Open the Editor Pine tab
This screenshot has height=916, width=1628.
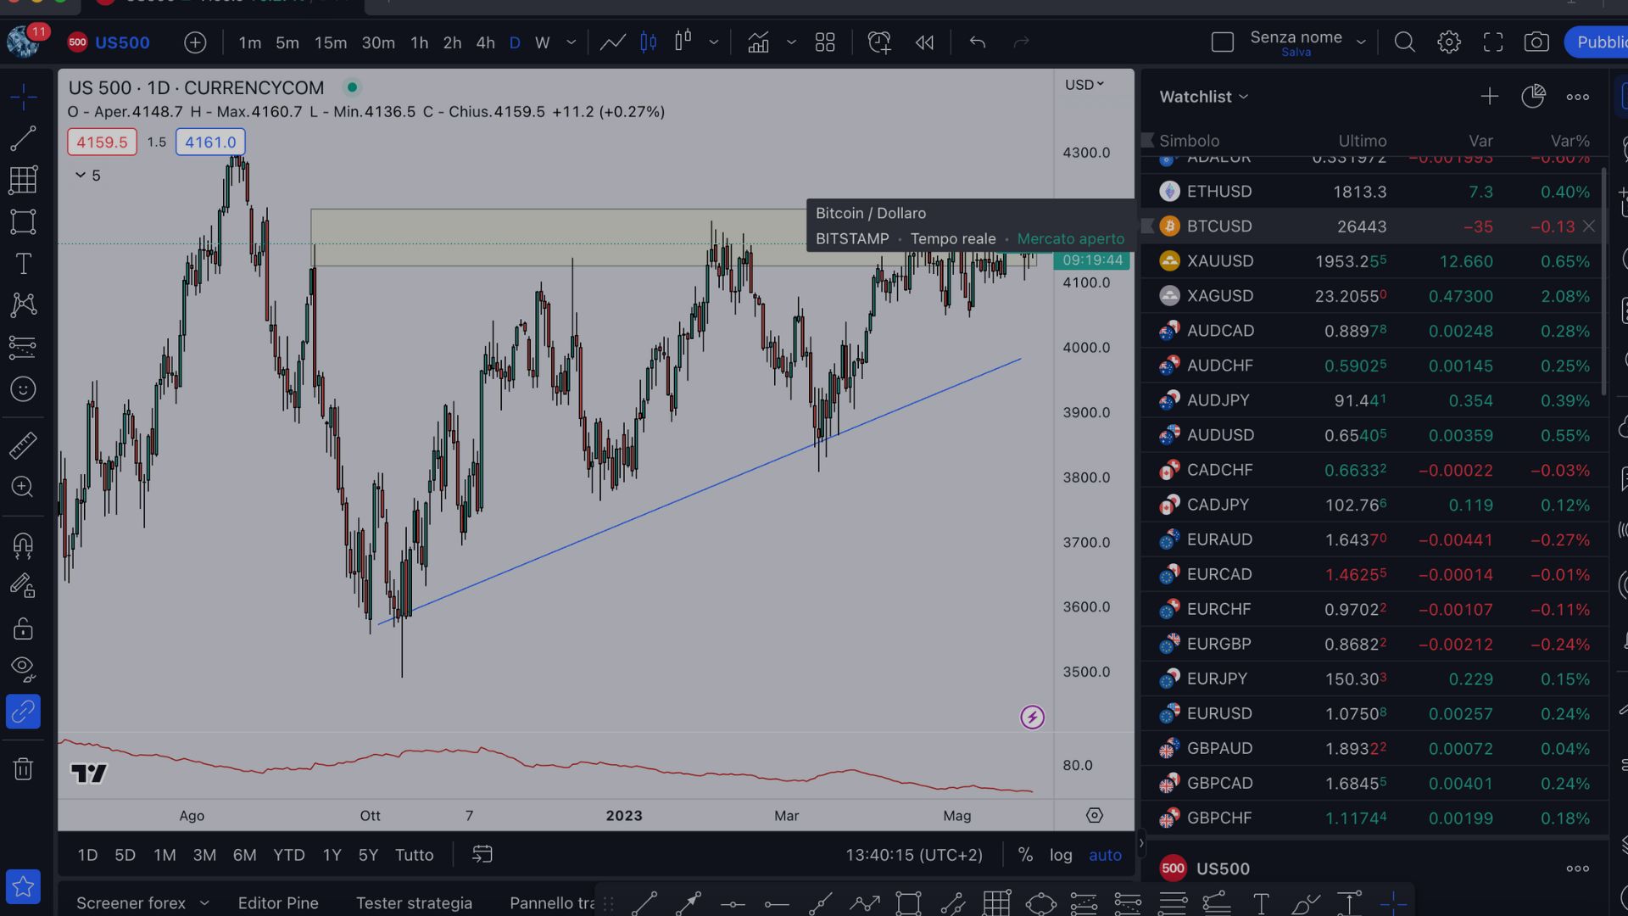click(x=278, y=903)
